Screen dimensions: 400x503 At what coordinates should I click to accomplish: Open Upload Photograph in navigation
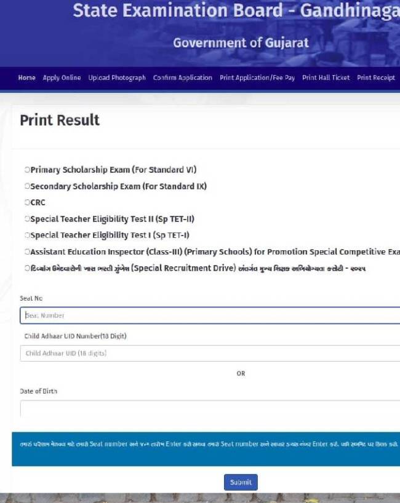click(x=117, y=78)
